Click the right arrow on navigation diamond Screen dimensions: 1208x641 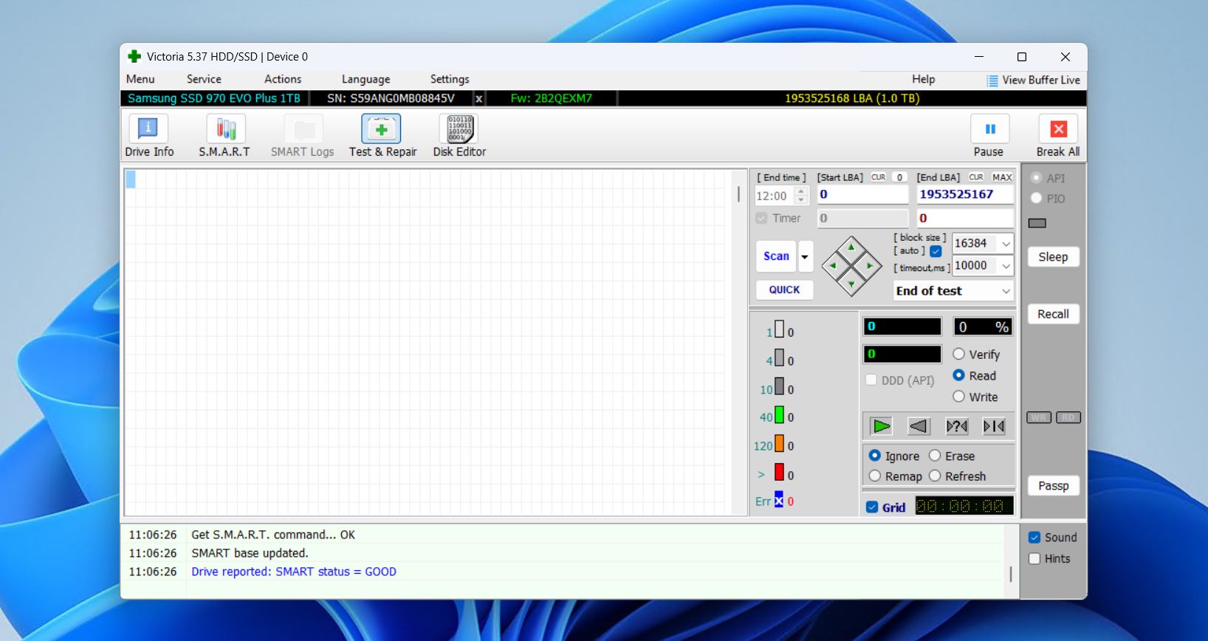[870, 266]
